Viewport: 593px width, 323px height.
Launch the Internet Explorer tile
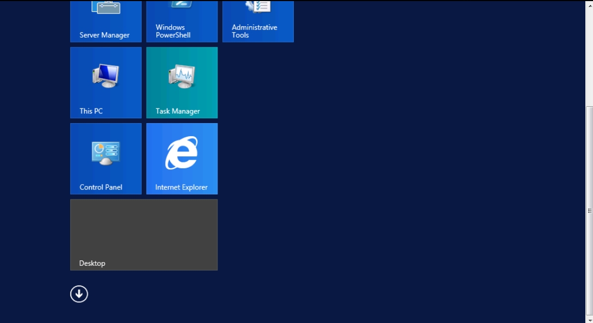[x=182, y=159]
